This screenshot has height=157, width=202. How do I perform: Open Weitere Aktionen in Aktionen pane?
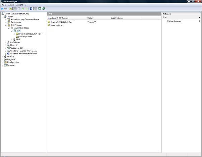[x=174, y=21]
